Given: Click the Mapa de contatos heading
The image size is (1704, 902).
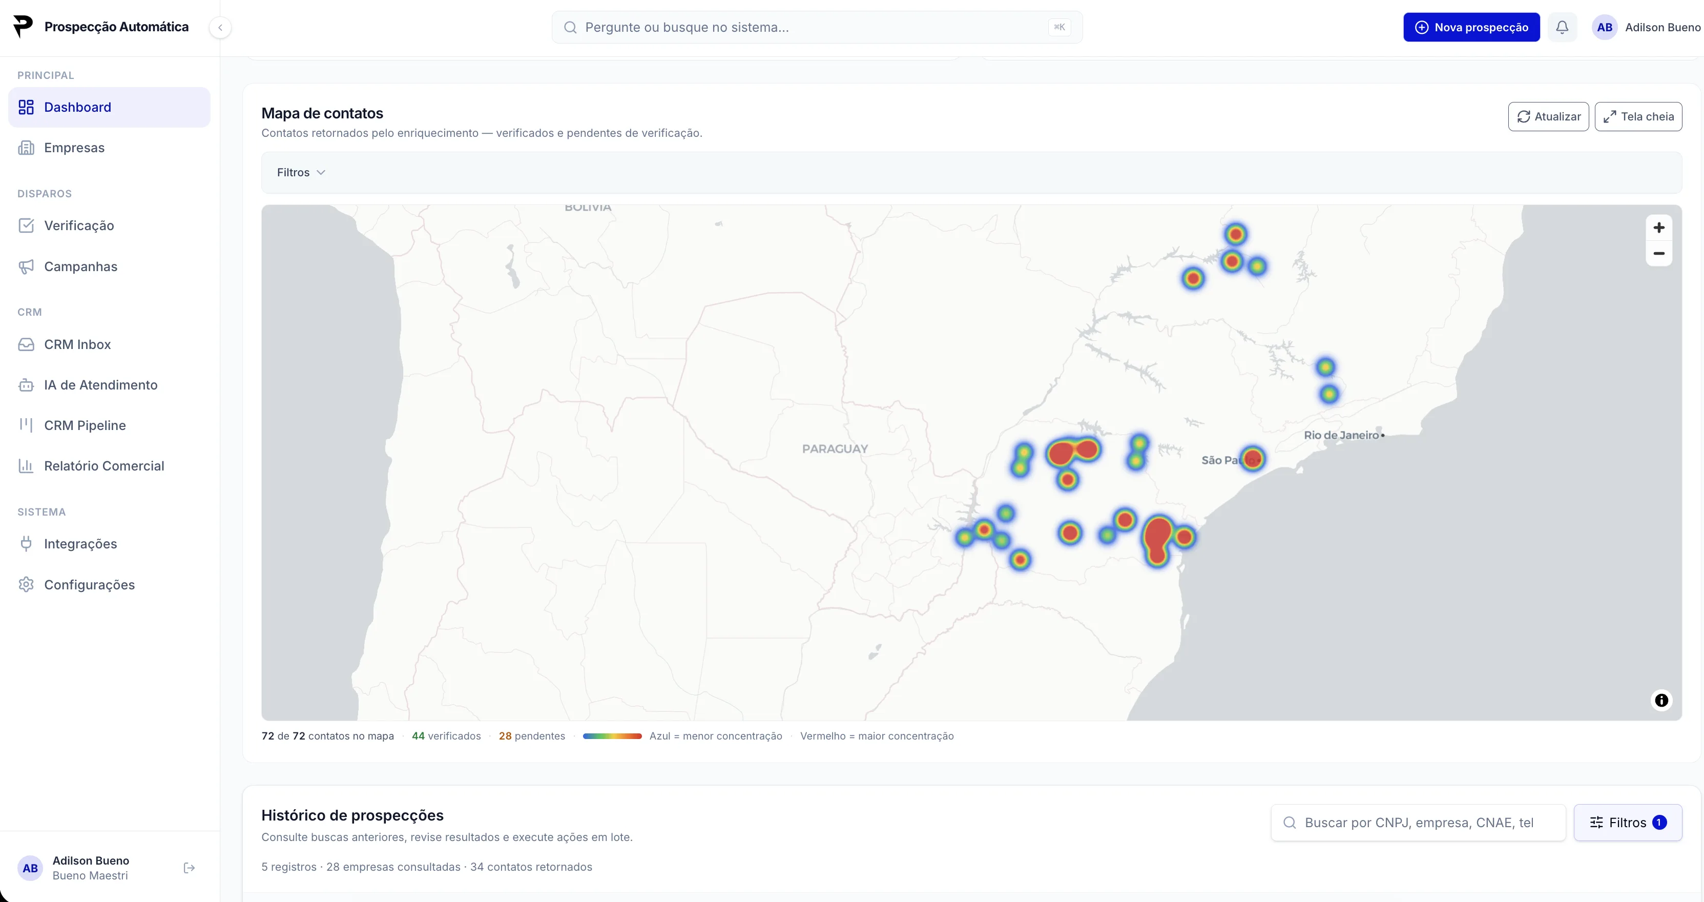Looking at the screenshot, I should click(x=322, y=113).
